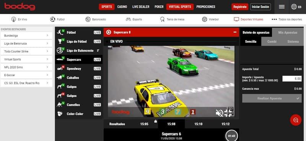306x141 pixels.
Task: Open the Sports section
Action: [107, 7]
